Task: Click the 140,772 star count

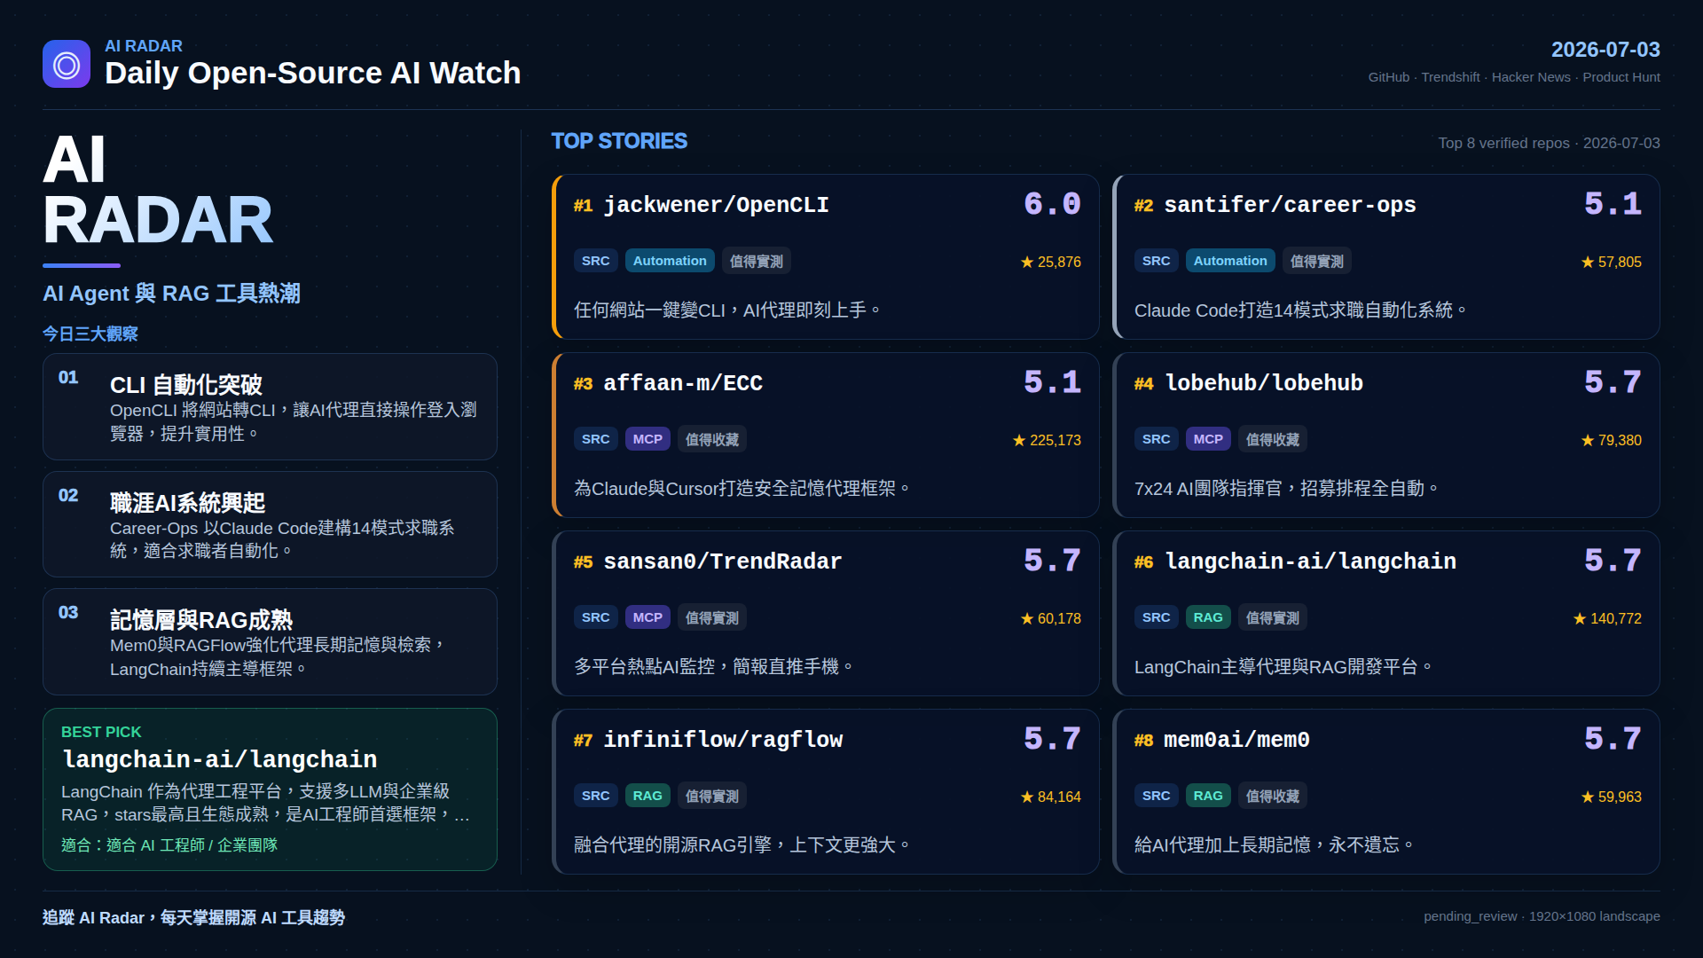Action: pos(1607,618)
